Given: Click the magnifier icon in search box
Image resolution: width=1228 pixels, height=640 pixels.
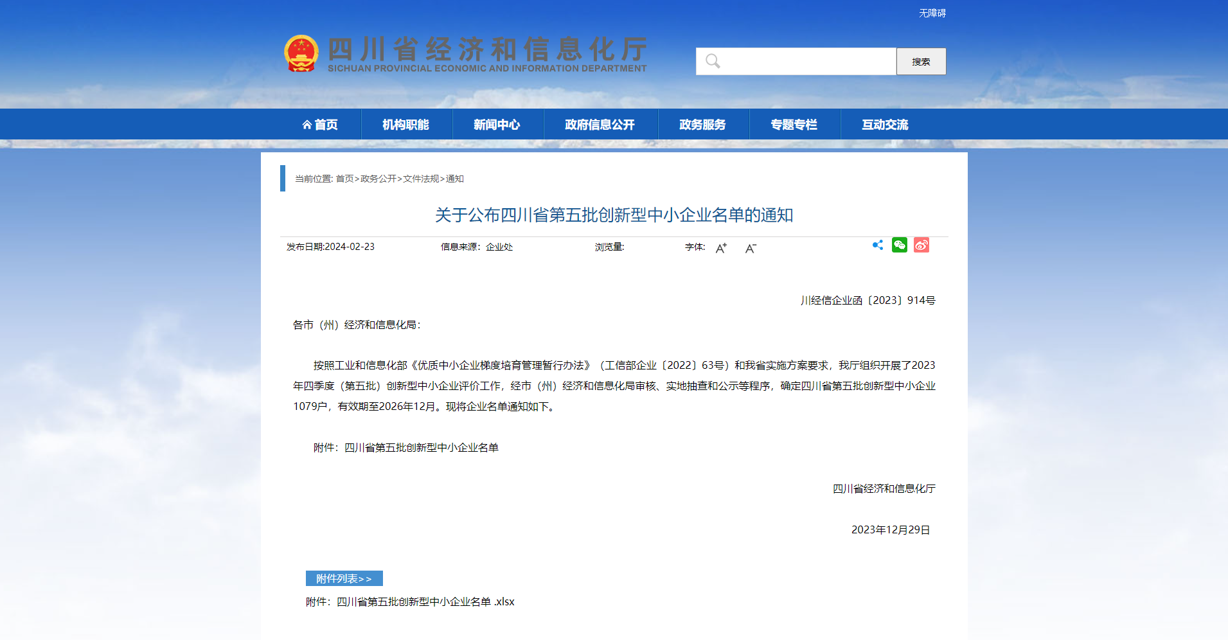Looking at the screenshot, I should (x=713, y=61).
